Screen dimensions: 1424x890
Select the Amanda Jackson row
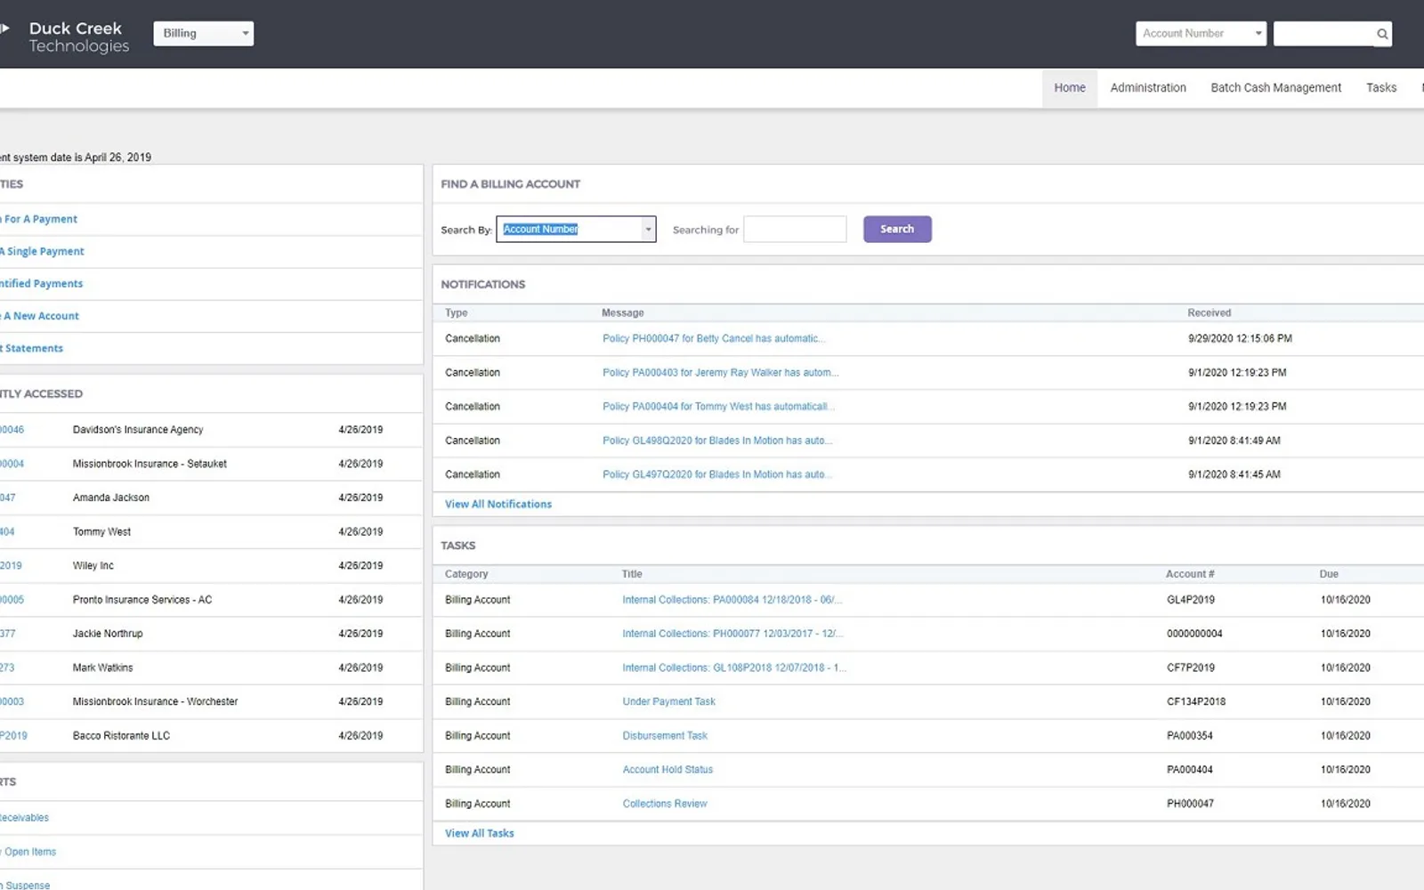click(210, 498)
